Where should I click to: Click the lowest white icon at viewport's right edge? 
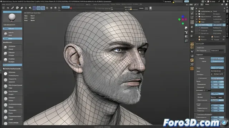(x=186, y=41)
